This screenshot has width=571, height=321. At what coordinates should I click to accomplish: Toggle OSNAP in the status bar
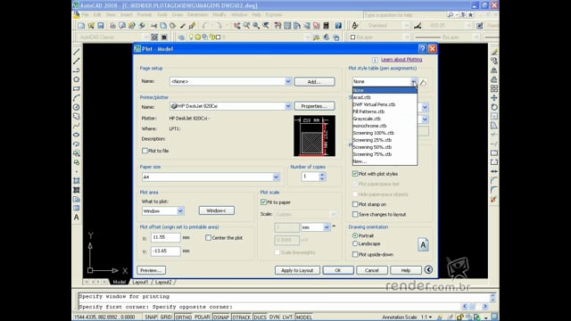[x=221, y=317]
